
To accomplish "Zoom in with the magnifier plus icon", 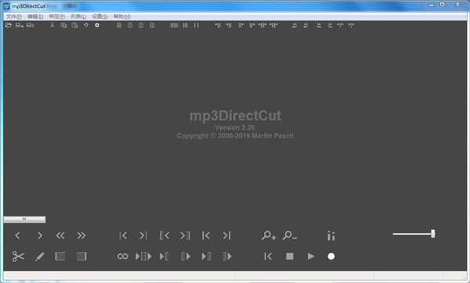I will click(x=269, y=236).
